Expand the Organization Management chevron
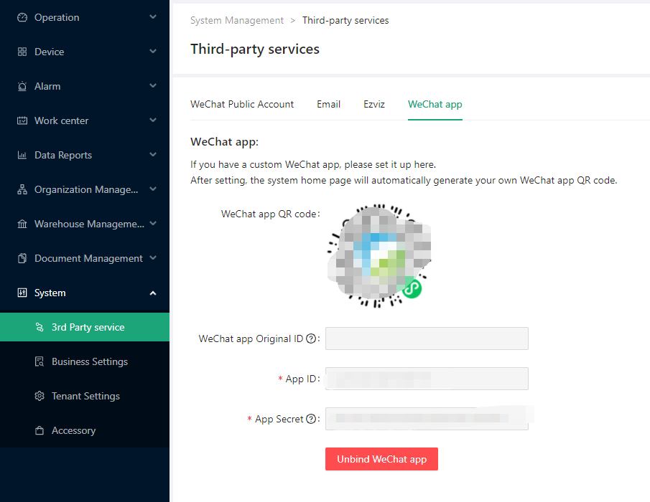 click(x=153, y=189)
